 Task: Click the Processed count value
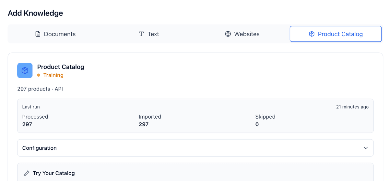[x=27, y=124]
